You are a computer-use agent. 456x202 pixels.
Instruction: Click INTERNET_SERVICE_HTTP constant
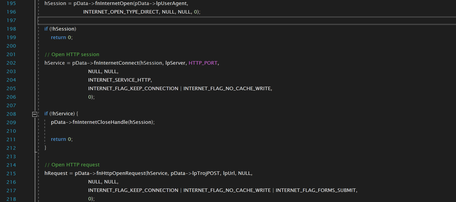coord(119,80)
